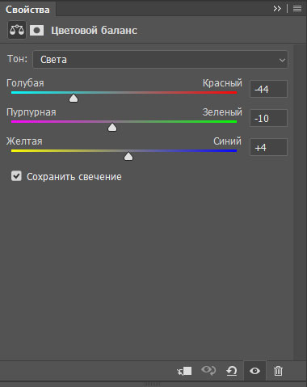
Task: Click the Cyan-Red slider handle
Action: pyautogui.click(x=74, y=98)
